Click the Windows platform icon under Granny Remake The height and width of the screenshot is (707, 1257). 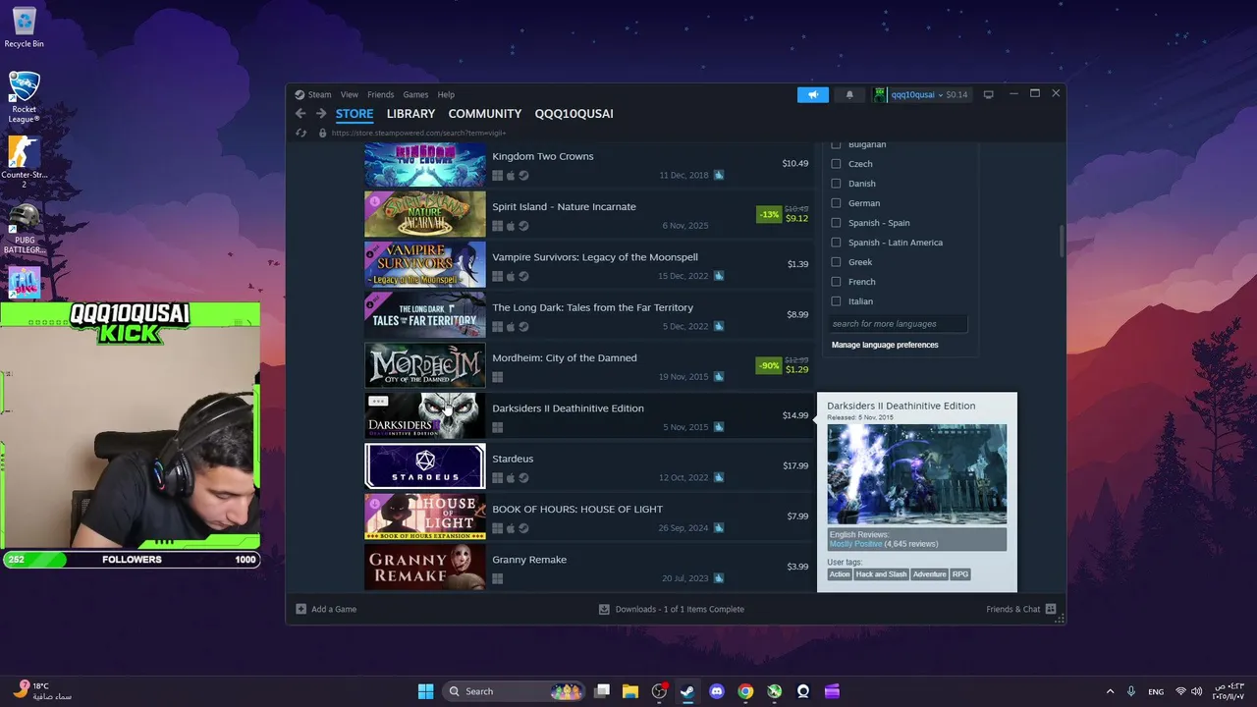498,578
